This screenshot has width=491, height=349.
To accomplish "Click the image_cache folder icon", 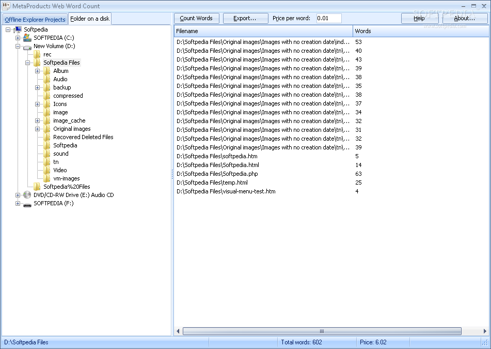I will 46,120.
